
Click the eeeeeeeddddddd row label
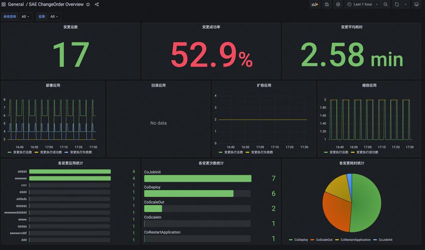point(16,212)
